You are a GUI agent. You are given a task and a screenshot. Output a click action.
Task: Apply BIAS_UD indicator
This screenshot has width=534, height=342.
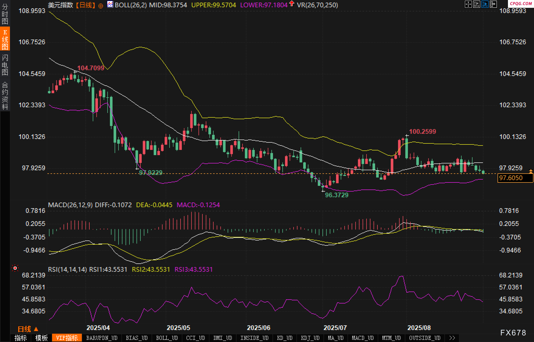[x=137, y=338]
